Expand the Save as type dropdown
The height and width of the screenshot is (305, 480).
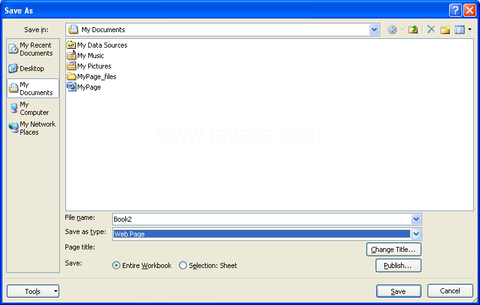click(416, 234)
